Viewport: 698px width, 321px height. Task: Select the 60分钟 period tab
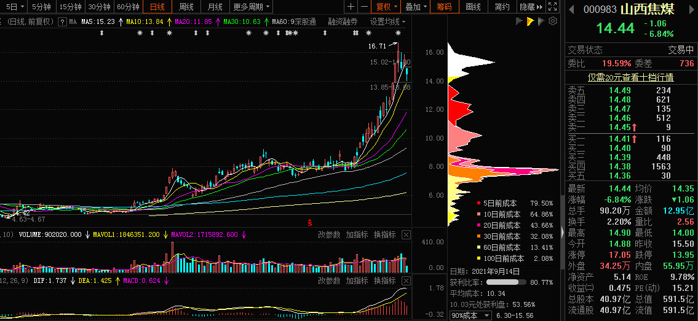point(128,7)
